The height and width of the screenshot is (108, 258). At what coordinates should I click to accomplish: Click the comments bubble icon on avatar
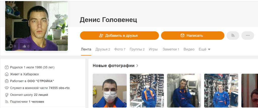click(11, 46)
